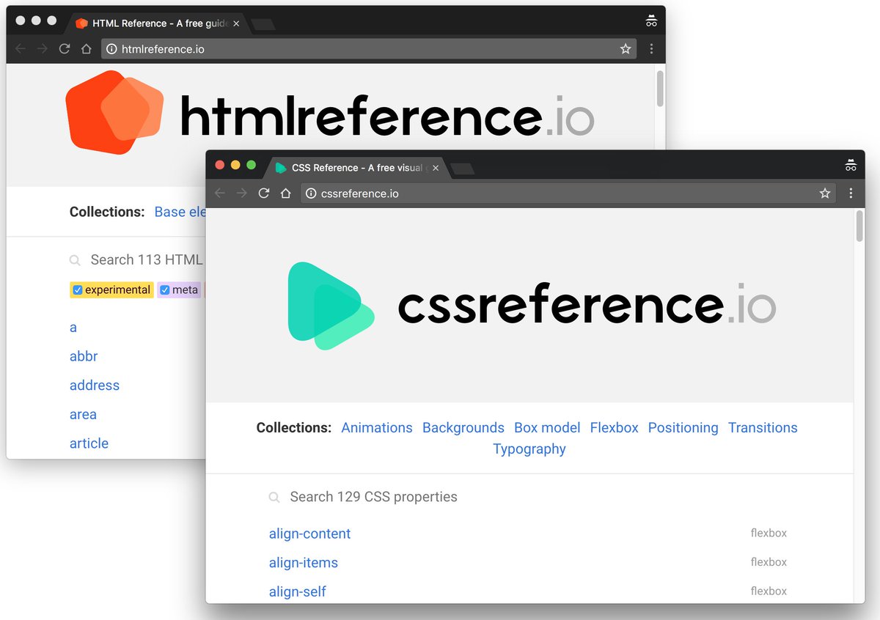Click the search magnifier in CSS properties search
880x620 pixels.
(x=274, y=498)
